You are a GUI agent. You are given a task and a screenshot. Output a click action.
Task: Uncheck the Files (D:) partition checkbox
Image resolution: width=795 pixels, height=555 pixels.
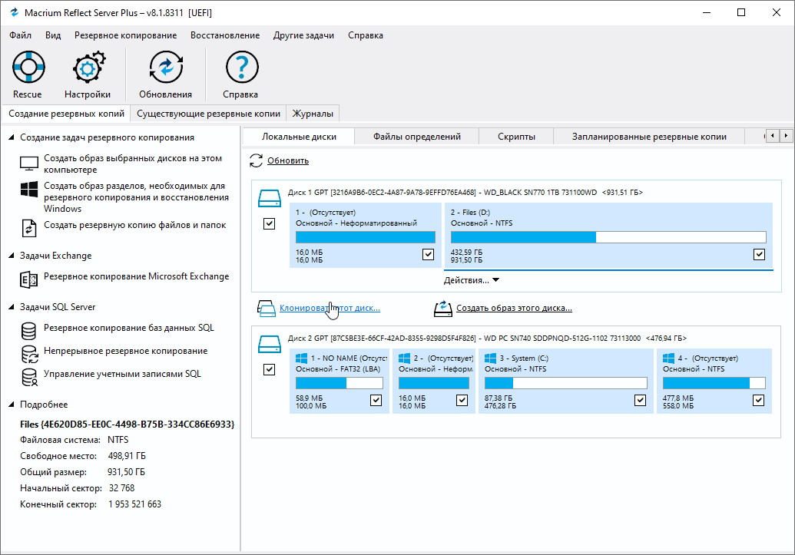click(759, 254)
